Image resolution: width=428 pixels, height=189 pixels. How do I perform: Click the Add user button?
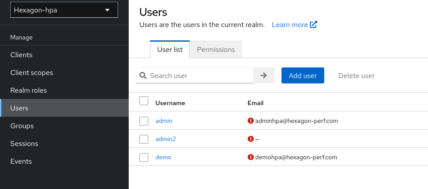point(303,75)
